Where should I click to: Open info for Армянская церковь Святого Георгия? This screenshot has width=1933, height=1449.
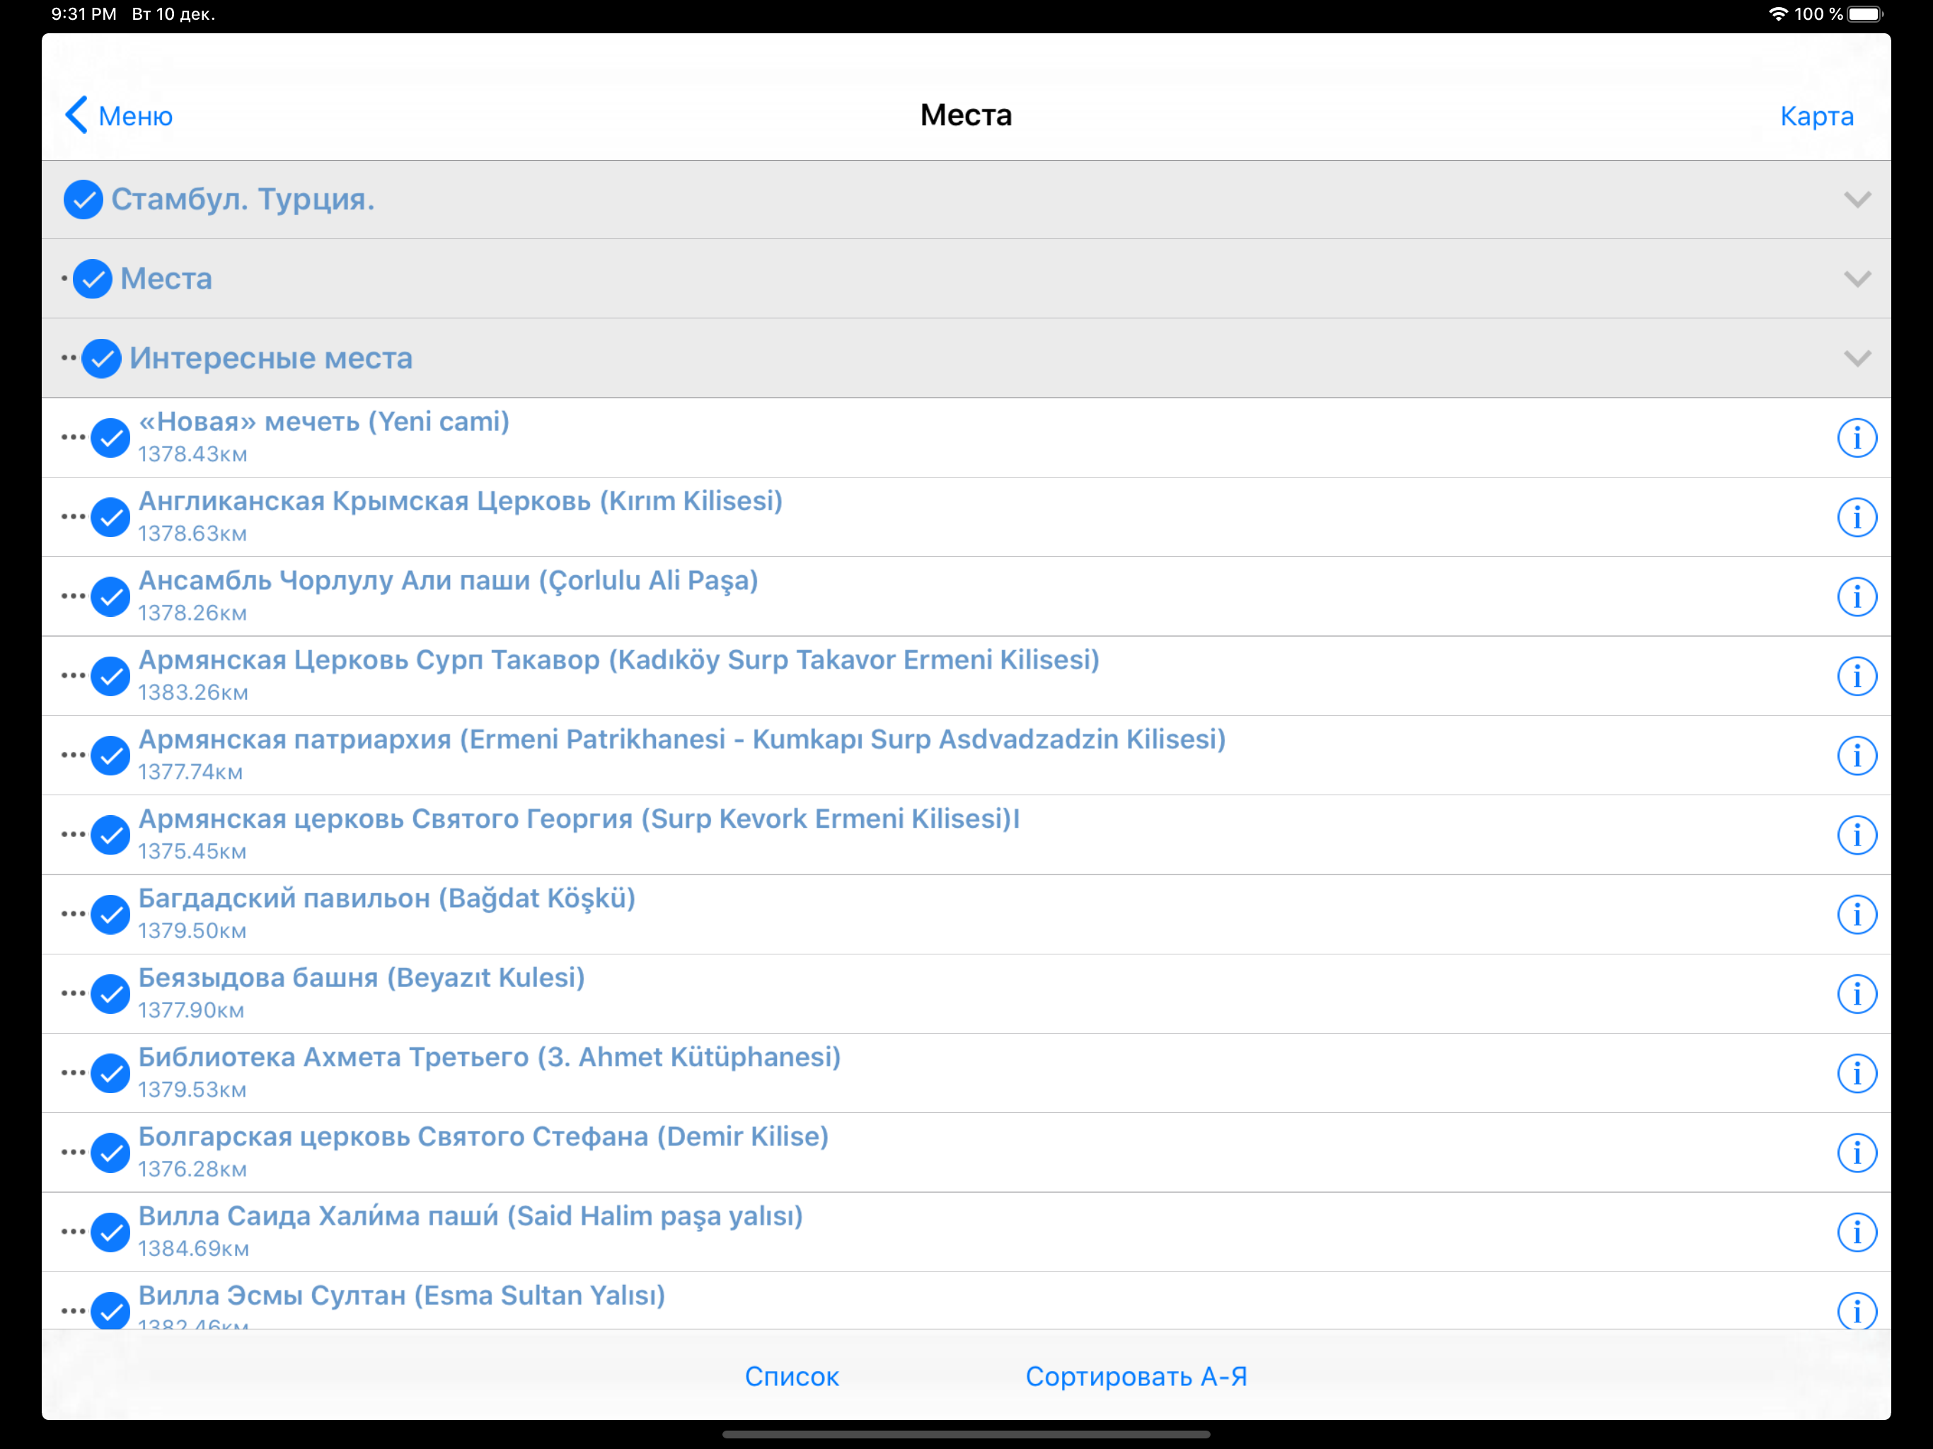[1856, 836]
